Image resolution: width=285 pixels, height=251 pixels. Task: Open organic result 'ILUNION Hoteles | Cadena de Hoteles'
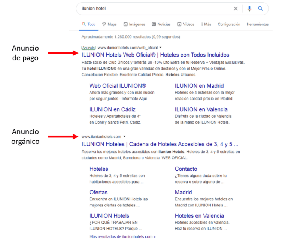(160, 144)
